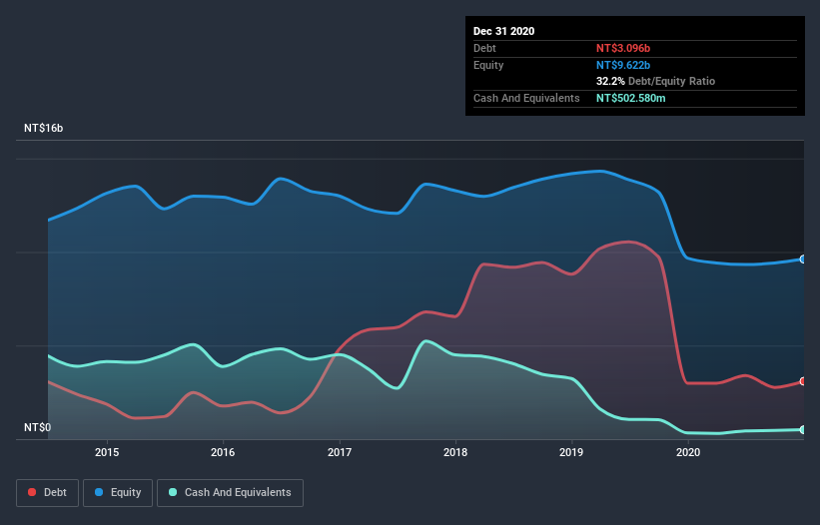Select the Debt endpoint marker at Dec 2020
The width and height of the screenshot is (820, 525).
(x=803, y=381)
